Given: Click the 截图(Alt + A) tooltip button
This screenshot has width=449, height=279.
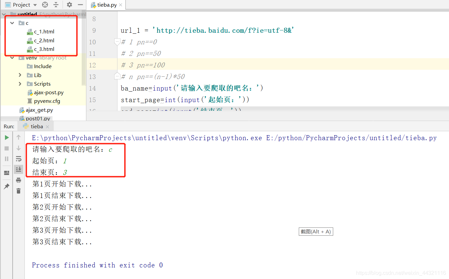Looking at the screenshot, I should tap(316, 232).
